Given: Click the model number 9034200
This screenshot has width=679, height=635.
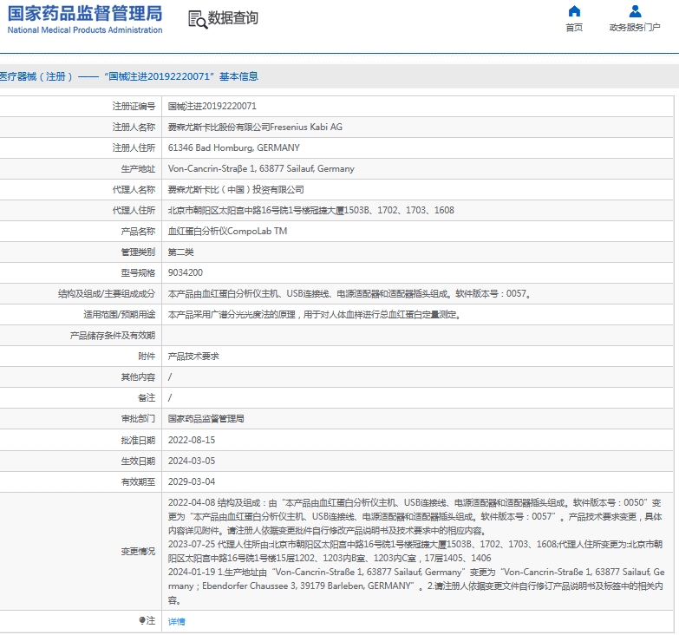Looking at the screenshot, I should [x=186, y=273].
